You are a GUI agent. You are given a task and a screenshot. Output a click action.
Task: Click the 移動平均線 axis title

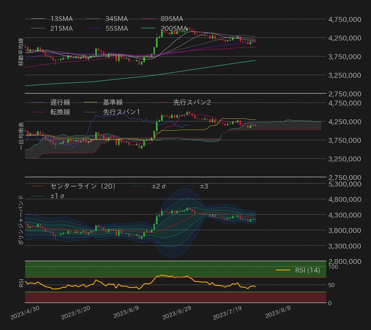click(x=21, y=52)
